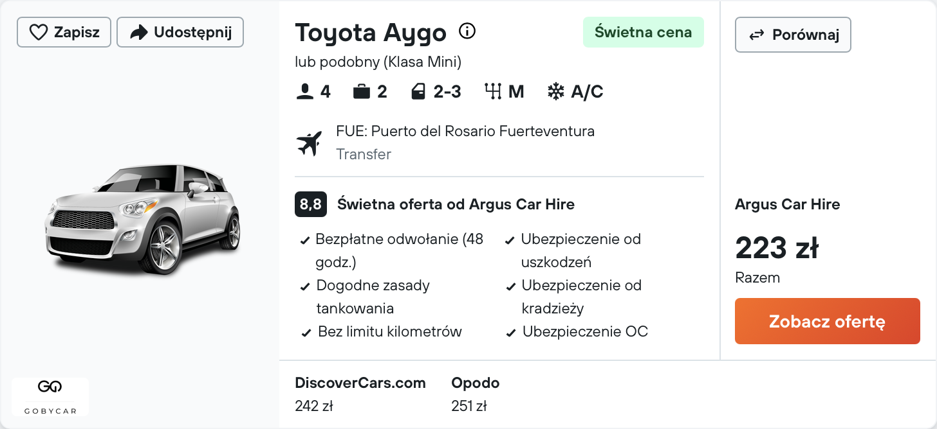Screen dimensions: 937x429
Task: Click the Porównaj button
Action: [793, 35]
